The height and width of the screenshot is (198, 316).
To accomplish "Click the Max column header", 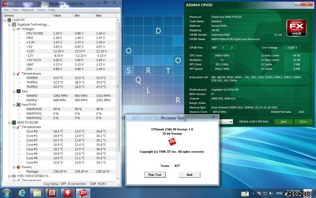I will point(105,15).
